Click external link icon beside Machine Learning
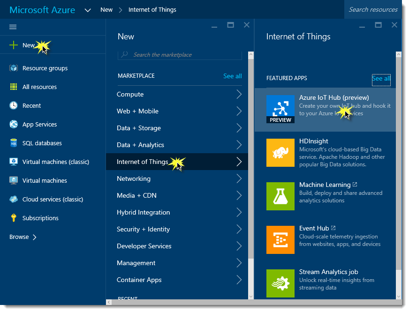This screenshot has width=409, height=312. (355, 185)
